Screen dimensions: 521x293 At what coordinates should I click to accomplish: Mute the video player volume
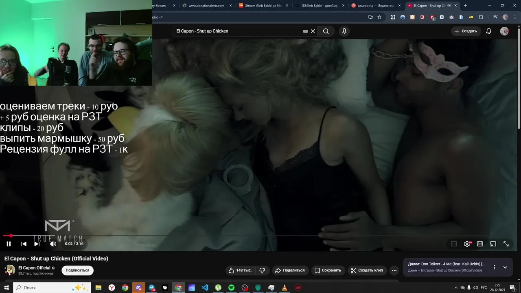coord(53,244)
